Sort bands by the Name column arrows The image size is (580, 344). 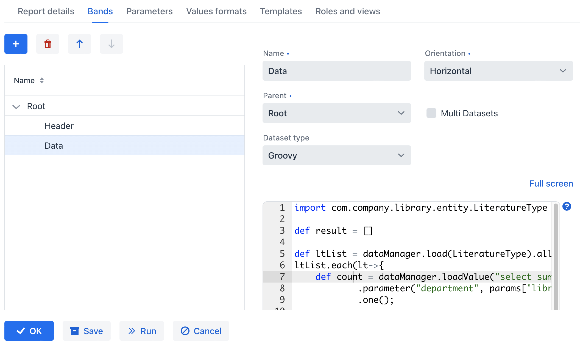pos(42,80)
